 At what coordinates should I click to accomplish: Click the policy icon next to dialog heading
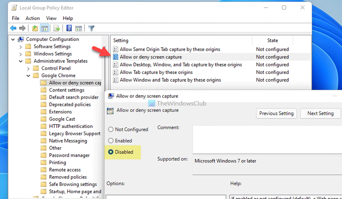coord(110,111)
